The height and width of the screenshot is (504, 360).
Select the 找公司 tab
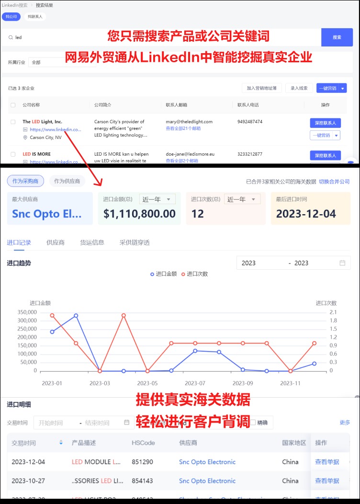tap(11, 17)
